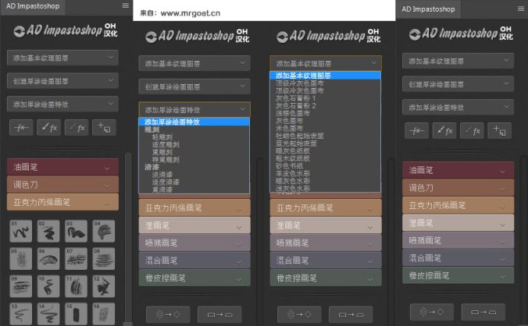Open 创建厚涂绘画图层 dropdown in the leftmost panel
Screen dimensions: 528x326
click(62, 80)
